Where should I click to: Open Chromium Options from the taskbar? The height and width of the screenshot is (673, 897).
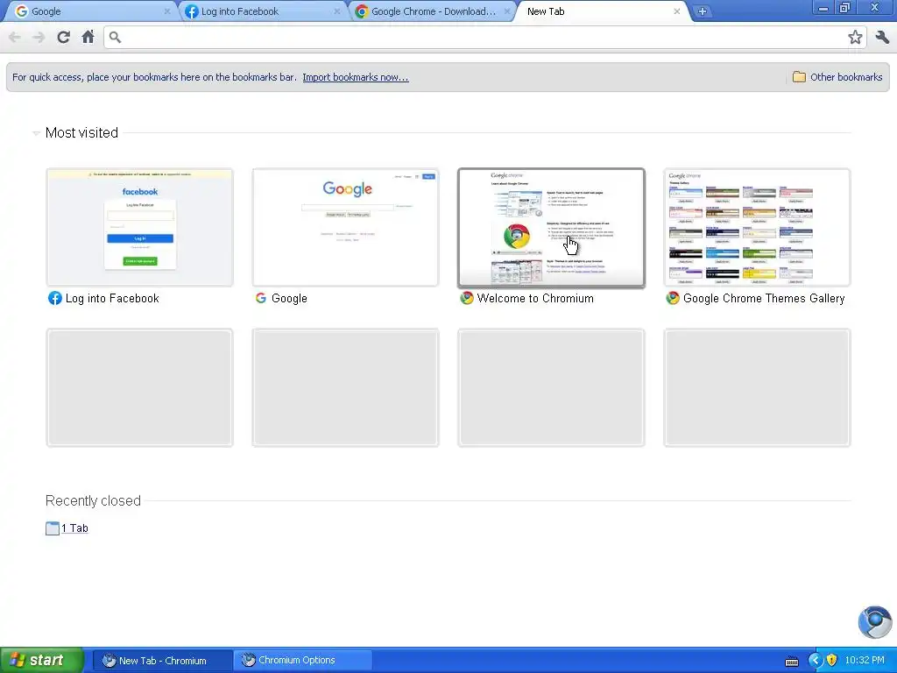(x=303, y=661)
